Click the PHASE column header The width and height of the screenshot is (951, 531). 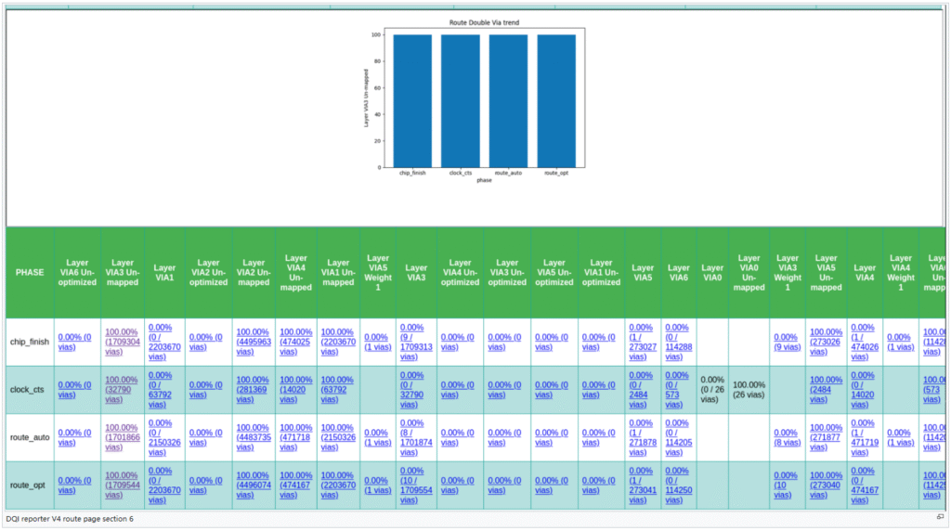click(x=30, y=273)
